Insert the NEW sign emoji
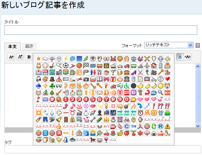Image resolution: width=202 pixels, height=155 pixels. click(167, 93)
